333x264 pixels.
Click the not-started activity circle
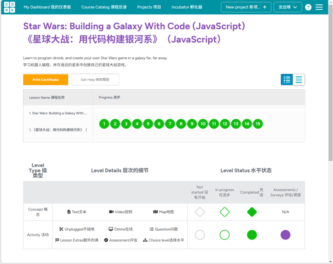coord(200,235)
